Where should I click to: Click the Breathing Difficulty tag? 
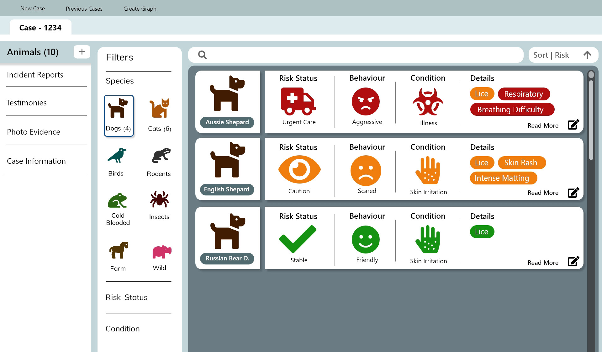coord(512,109)
